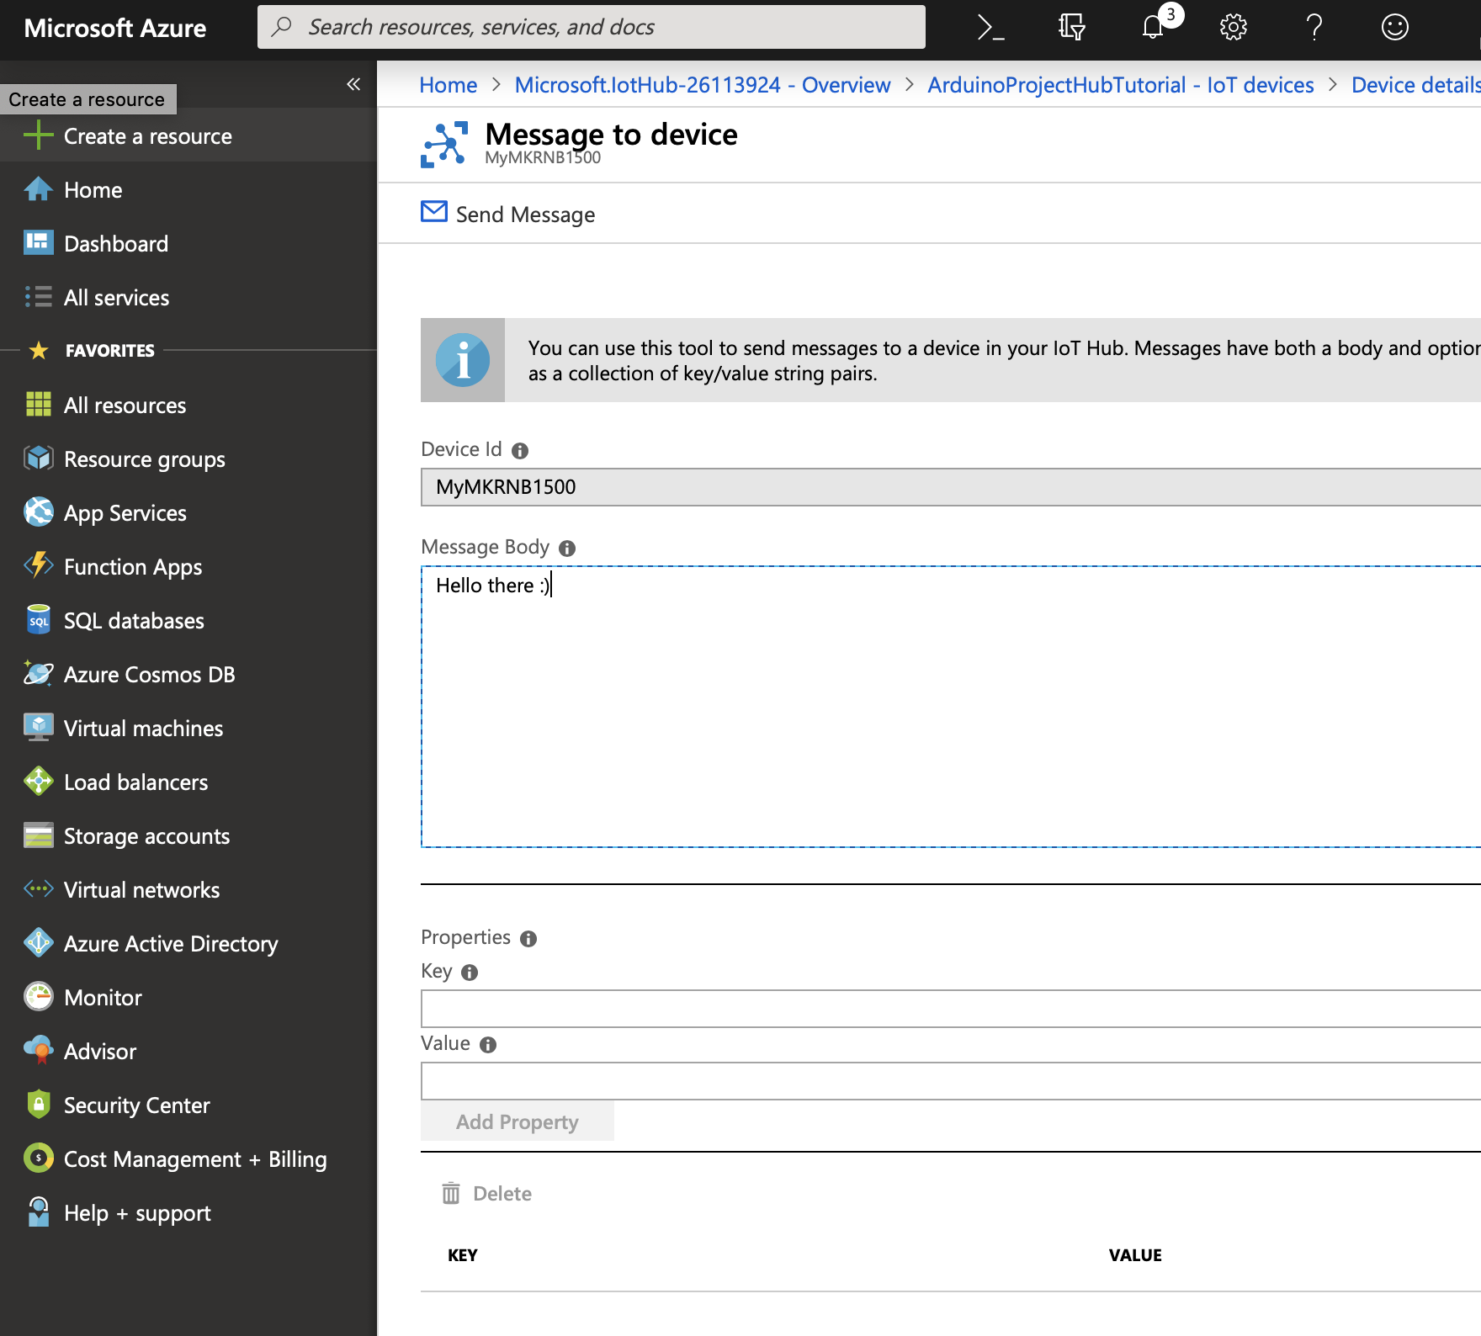Send feedback via the smiley icon
The image size is (1481, 1336).
click(1394, 27)
